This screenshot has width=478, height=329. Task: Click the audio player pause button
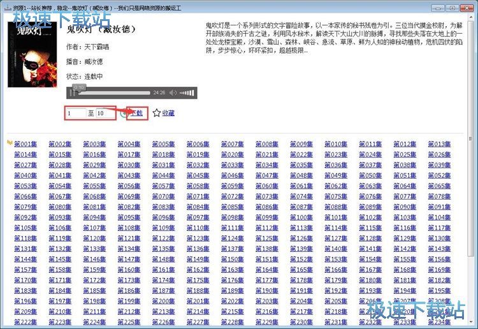(x=72, y=92)
